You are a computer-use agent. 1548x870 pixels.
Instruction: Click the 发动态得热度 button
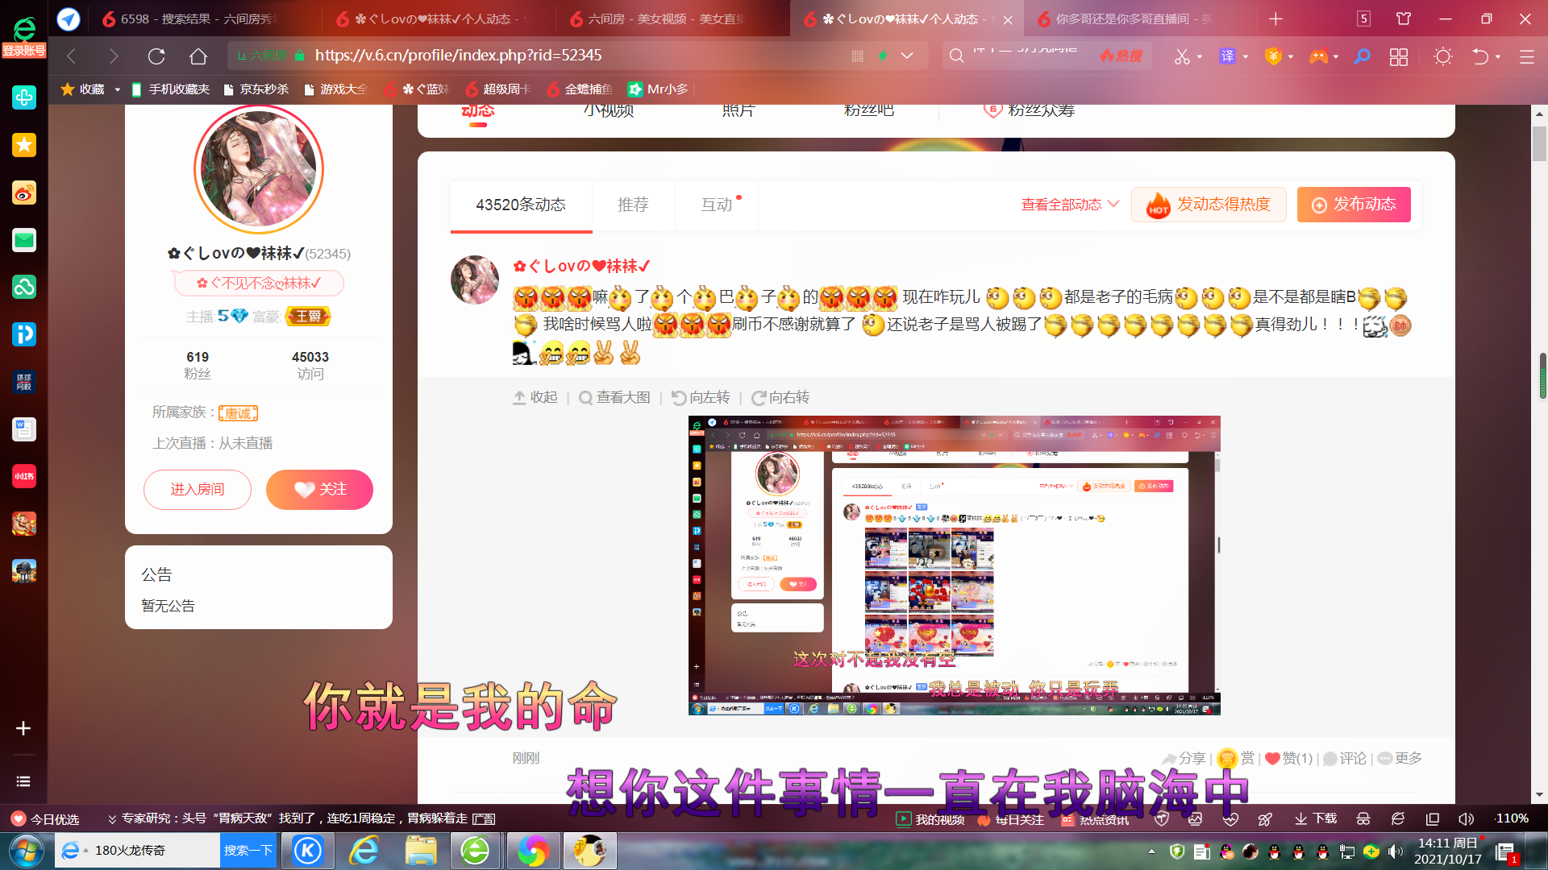(x=1209, y=205)
